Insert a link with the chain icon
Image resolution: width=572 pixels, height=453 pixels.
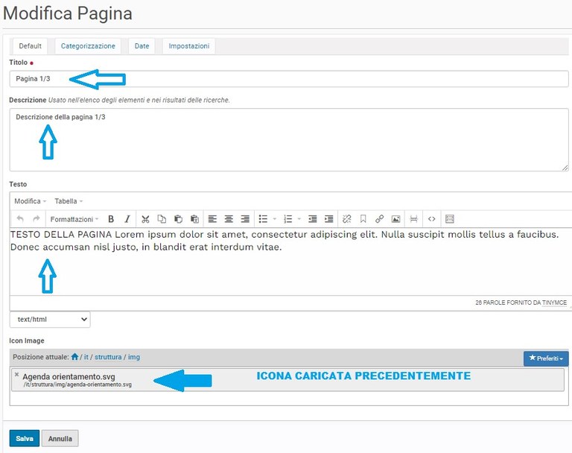click(379, 219)
